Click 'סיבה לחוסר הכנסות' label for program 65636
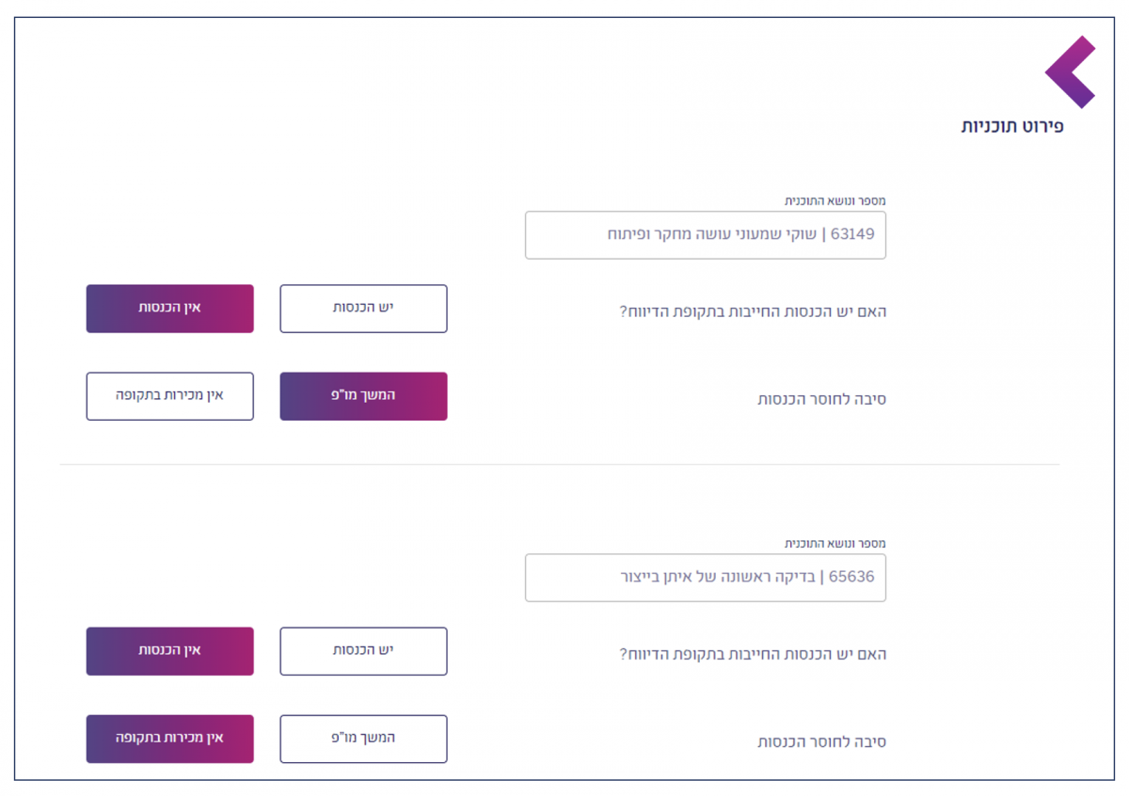Screen dimensions: 1129x796 pyautogui.click(x=821, y=741)
